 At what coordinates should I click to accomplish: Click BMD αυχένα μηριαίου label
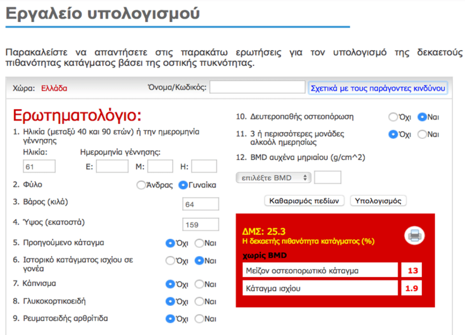[x=307, y=158]
